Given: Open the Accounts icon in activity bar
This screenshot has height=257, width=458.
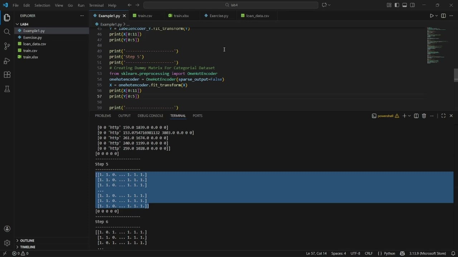Looking at the screenshot, I should tap(7, 229).
